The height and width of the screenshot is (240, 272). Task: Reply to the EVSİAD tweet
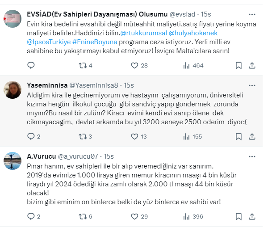31,65
